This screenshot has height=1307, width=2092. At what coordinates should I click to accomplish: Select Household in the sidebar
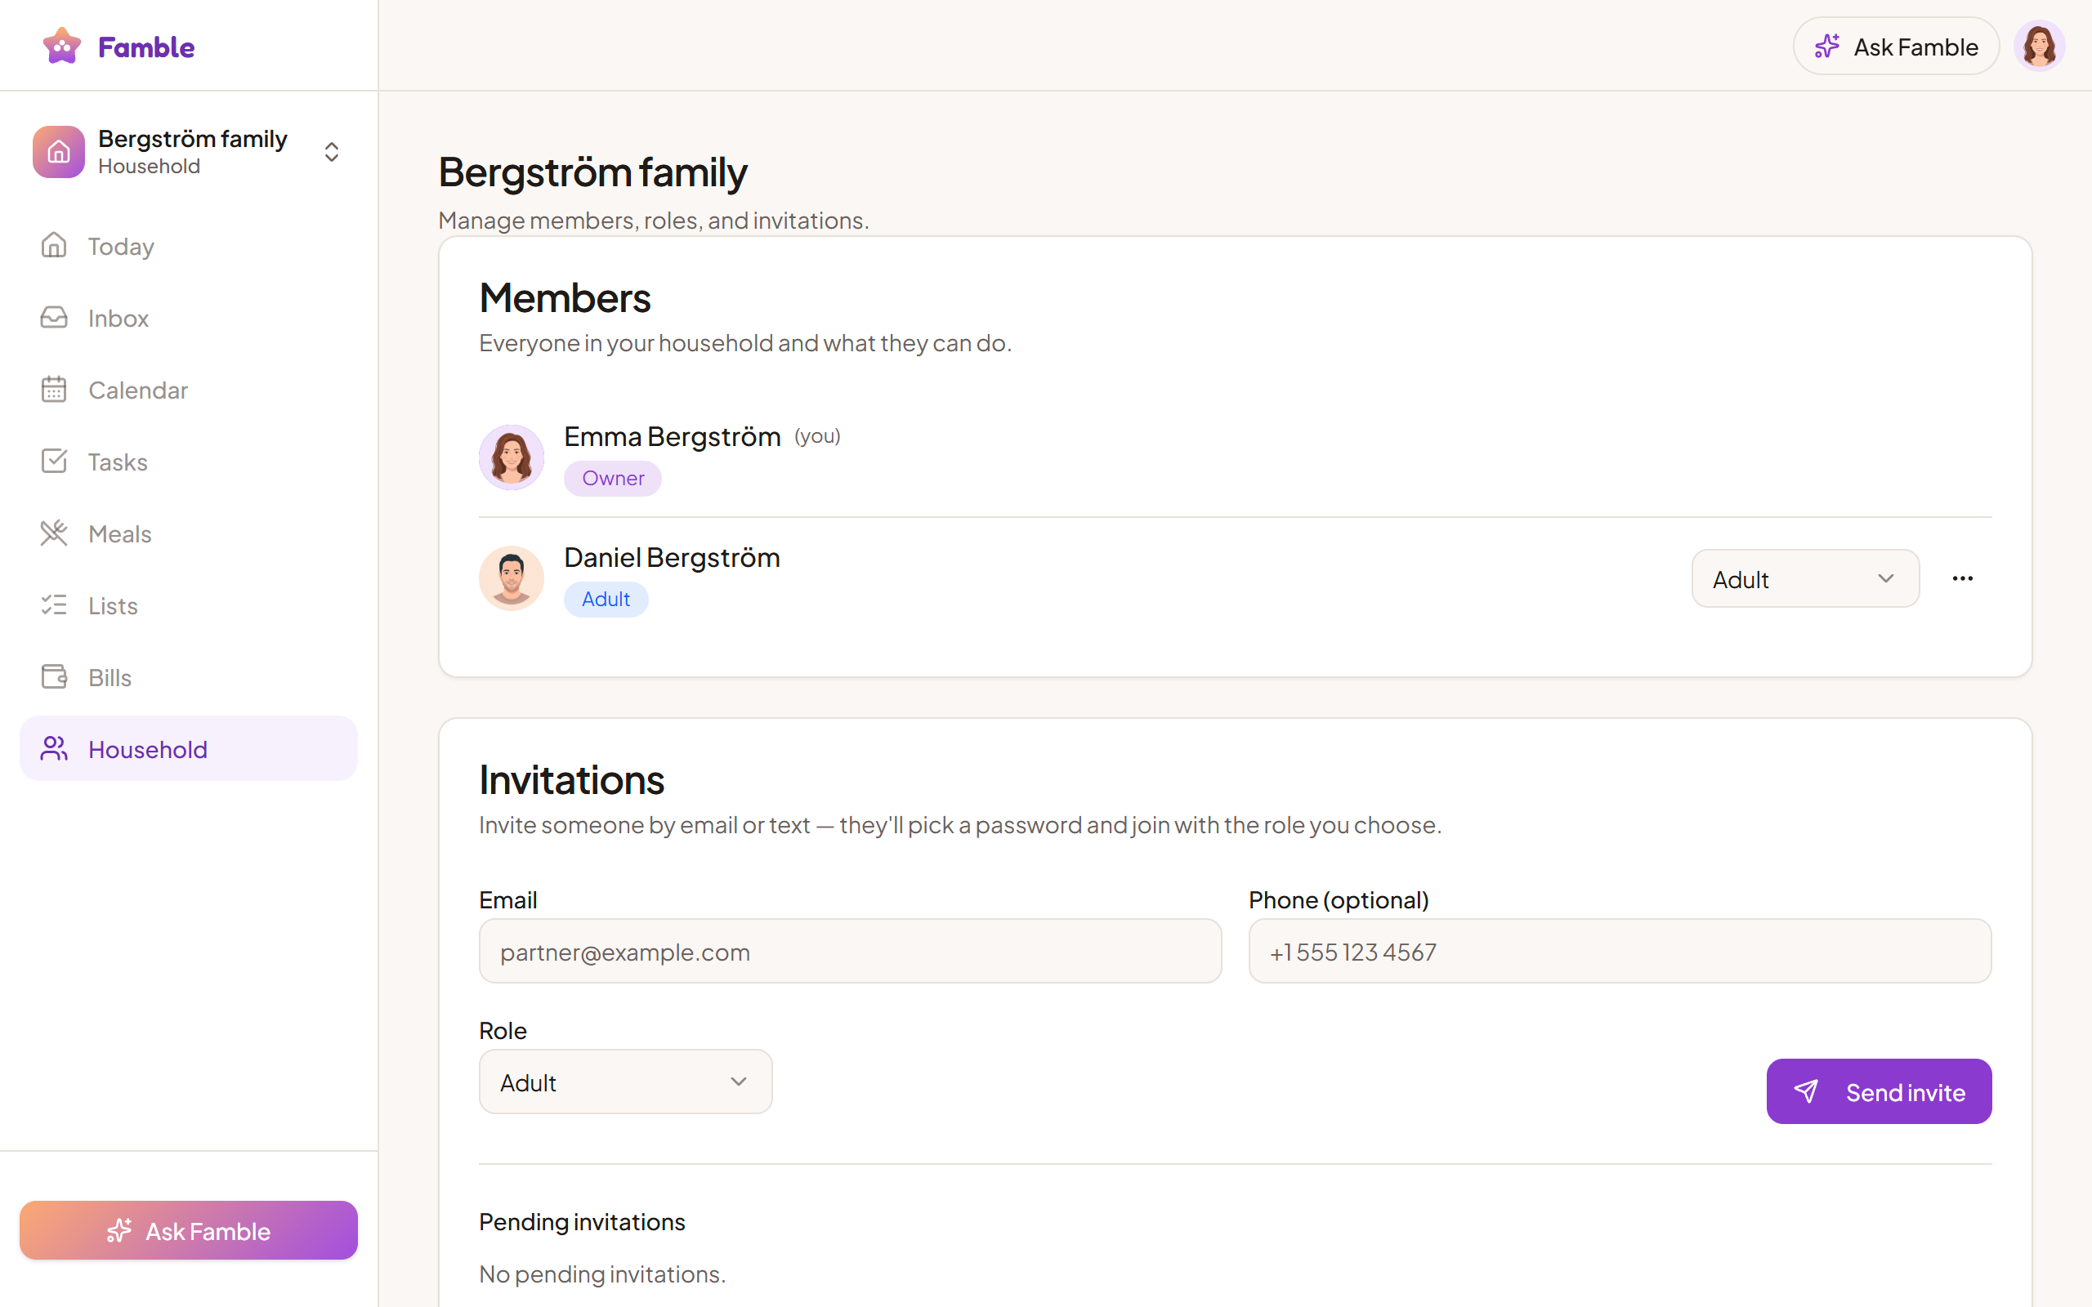pyautogui.click(x=189, y=747)
